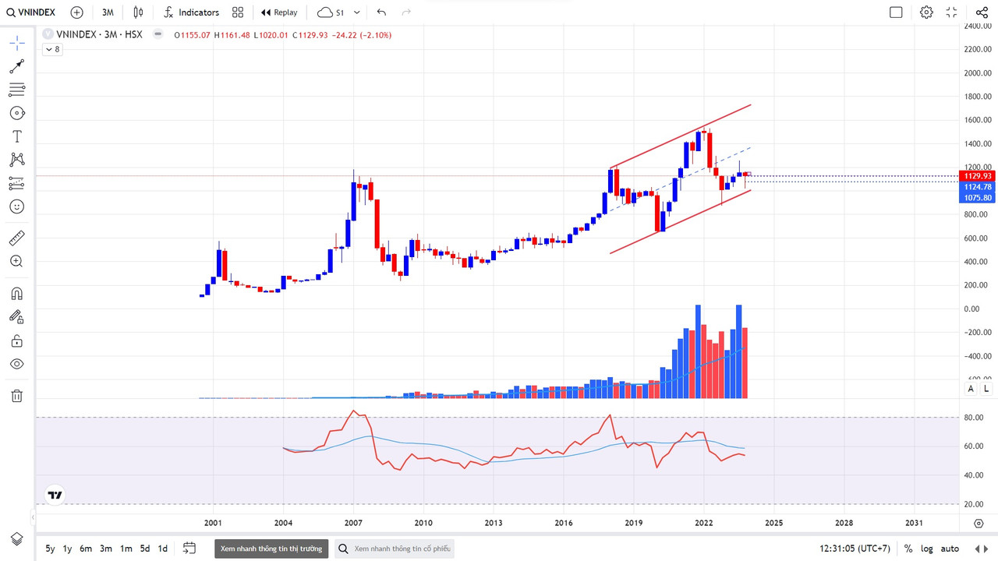Click the gray minus icon beside HSX
998x561 pixels.
158,35
